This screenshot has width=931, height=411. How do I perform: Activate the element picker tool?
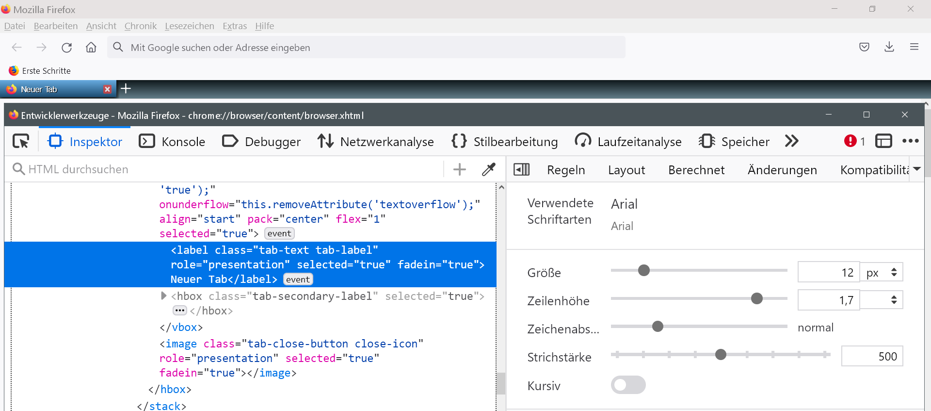point(21,141)
